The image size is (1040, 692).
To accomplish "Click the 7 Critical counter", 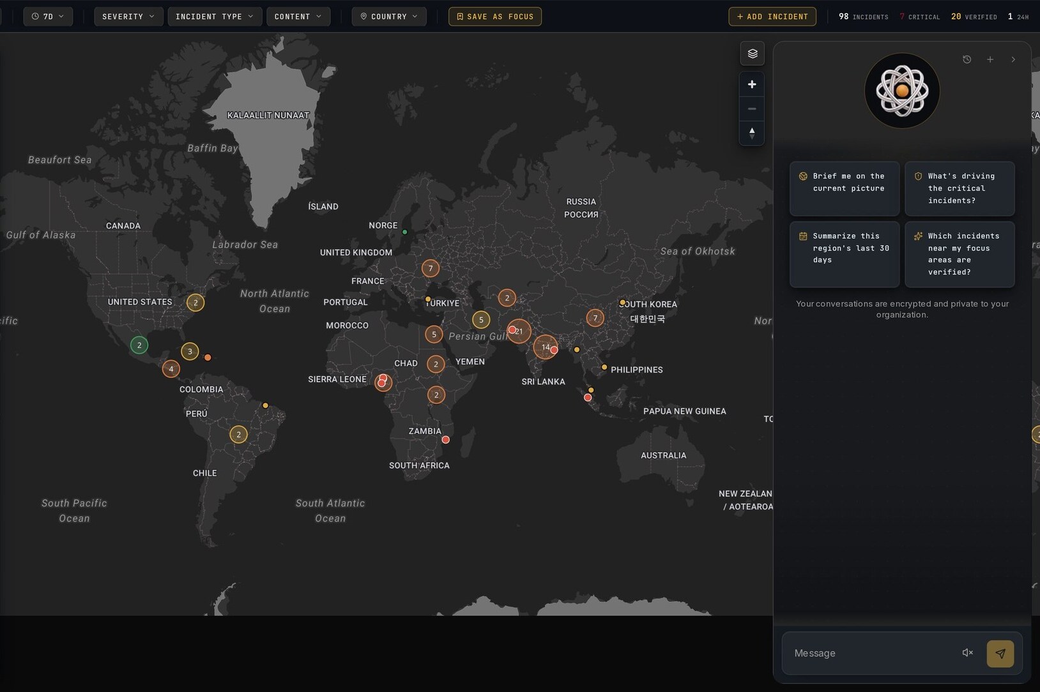I will pyautogui.click(x=919, y=17).
